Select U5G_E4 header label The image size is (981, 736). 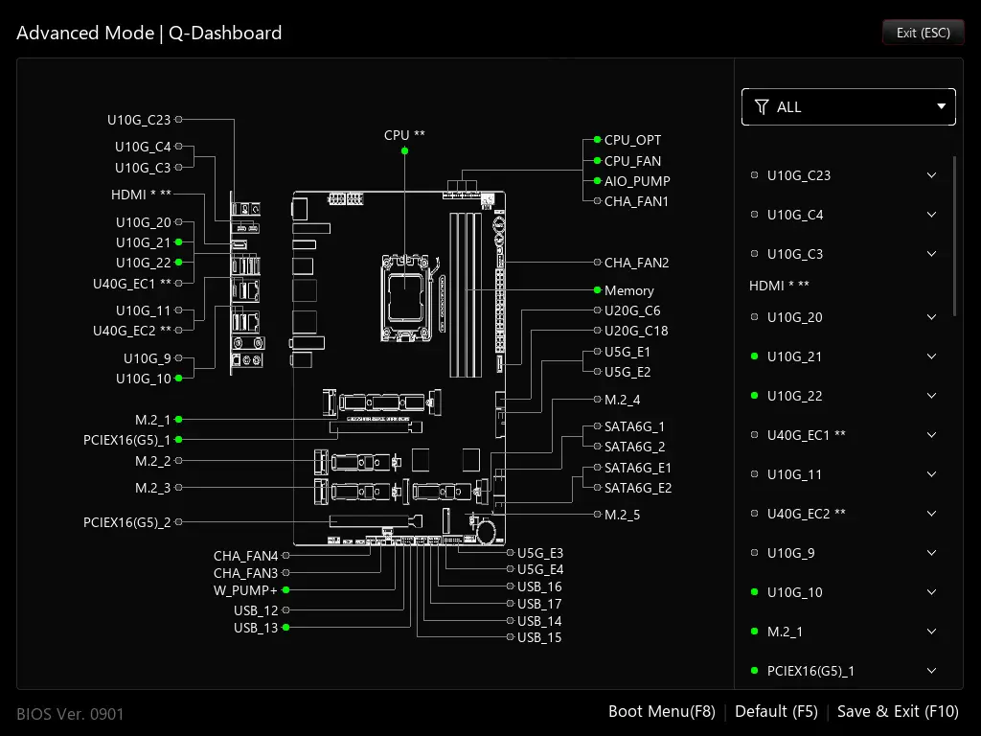tap(540, 569)
